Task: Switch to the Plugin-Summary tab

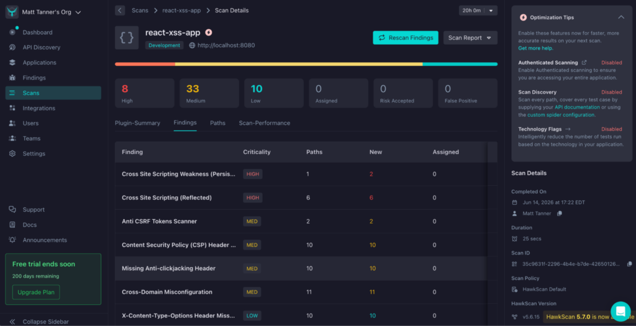Action: (x=137, y=123)
